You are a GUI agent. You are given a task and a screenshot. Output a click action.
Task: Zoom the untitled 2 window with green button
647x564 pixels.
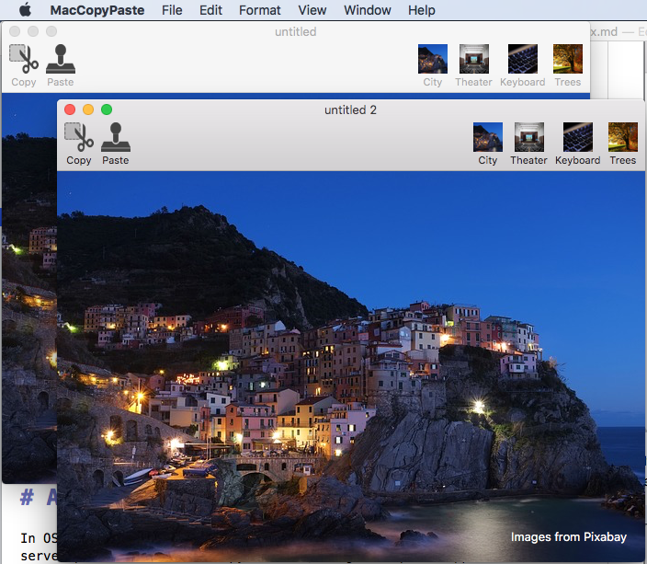coord(107,109)
